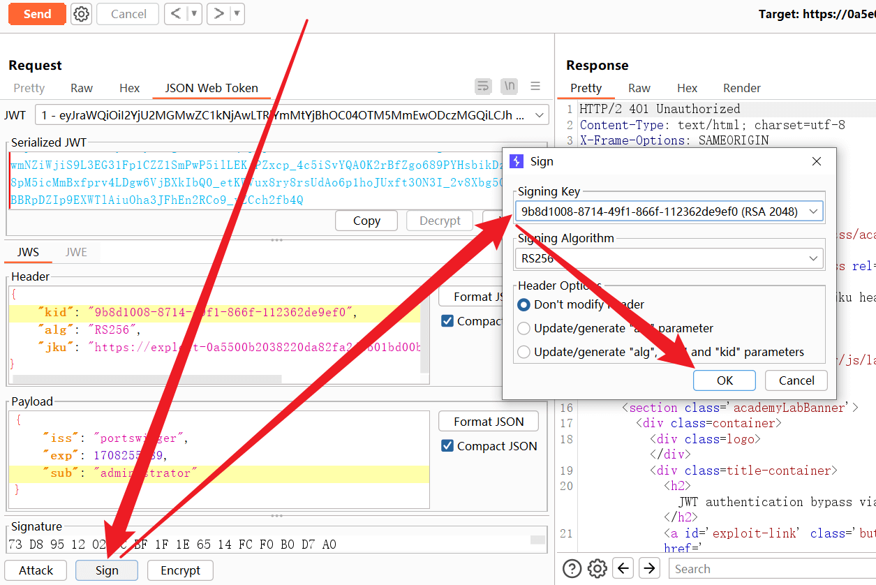Select the Don't modify header radio option
Viewport: 876px width, 585px height.
524,304
